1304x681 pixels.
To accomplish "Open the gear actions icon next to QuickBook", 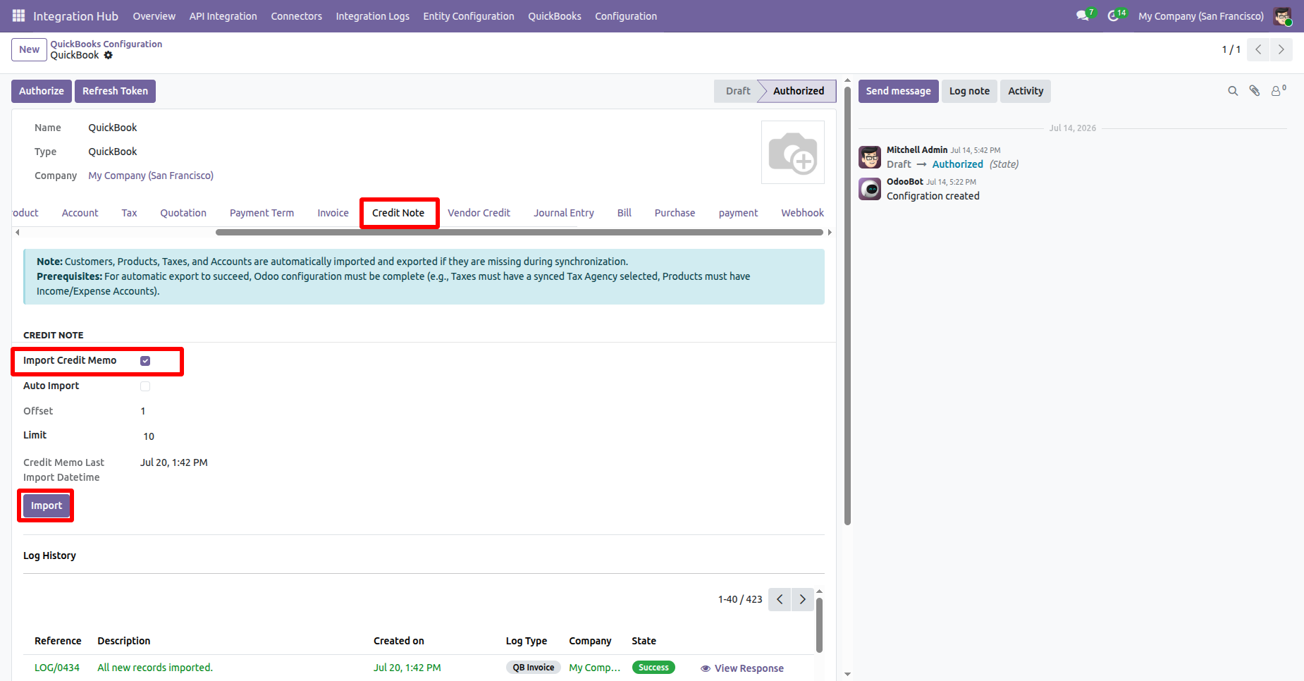I will point(108,55).
